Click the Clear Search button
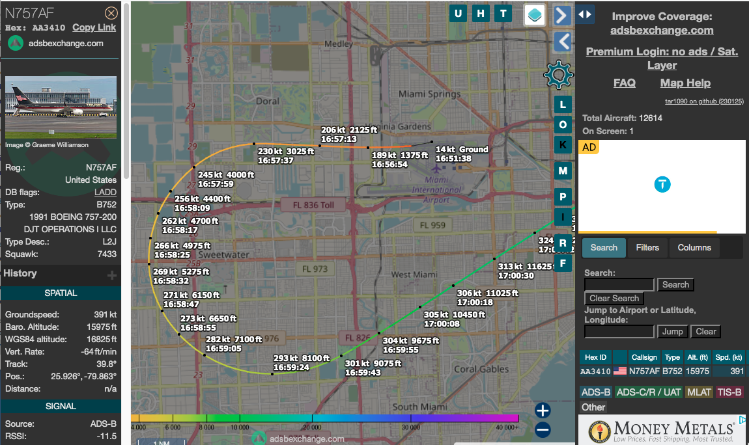Screen dimensions: 749x445 [614, 298]
